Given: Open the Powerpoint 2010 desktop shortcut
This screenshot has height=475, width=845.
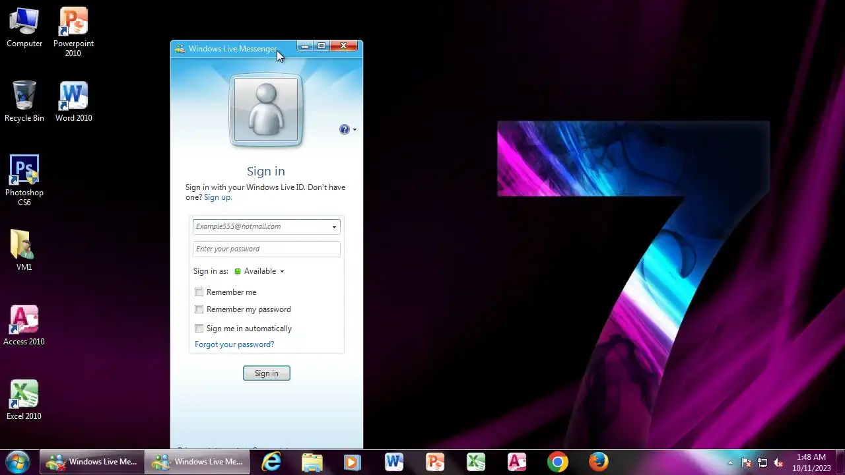Looking at the screenshot, I should coord(73,32).
